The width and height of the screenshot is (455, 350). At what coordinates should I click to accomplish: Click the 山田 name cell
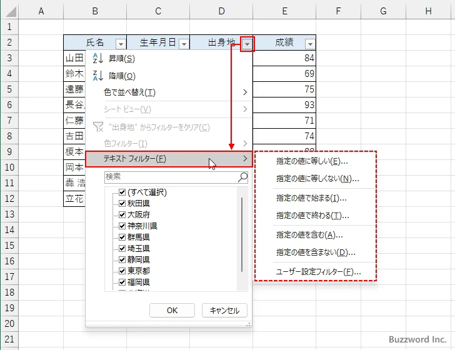[x=74, y=58]
